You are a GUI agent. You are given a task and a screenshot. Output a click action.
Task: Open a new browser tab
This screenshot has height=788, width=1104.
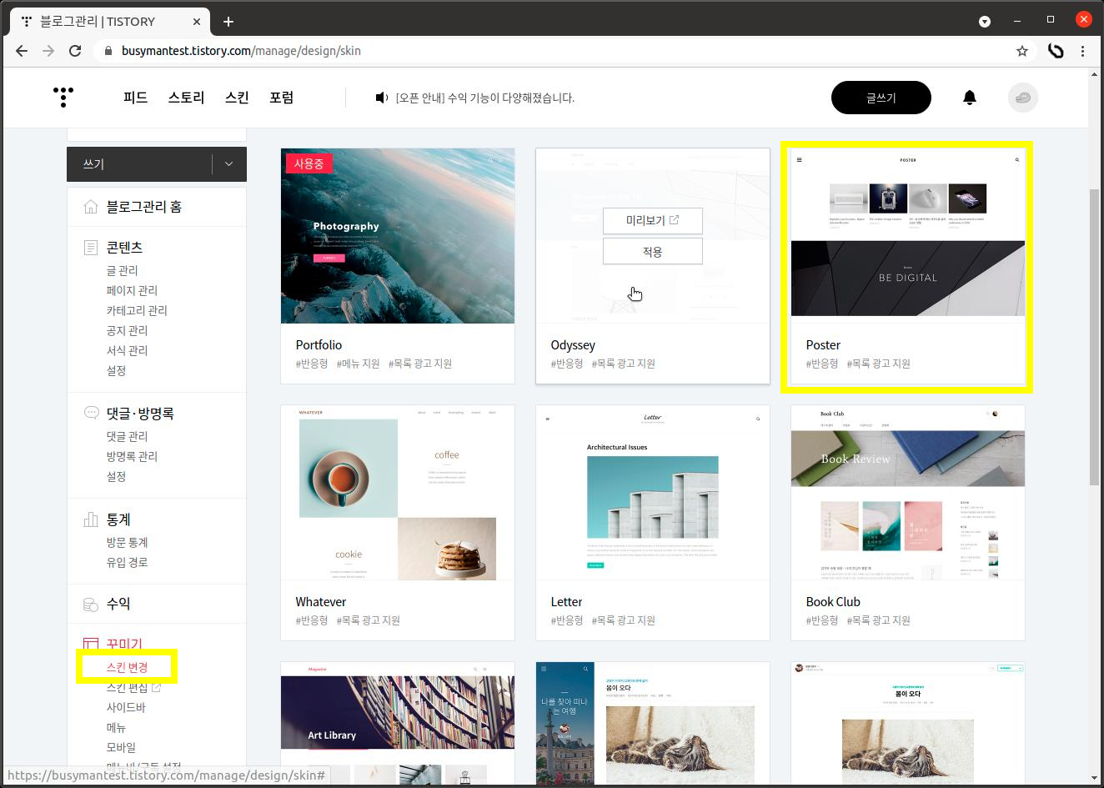[228, 21]
